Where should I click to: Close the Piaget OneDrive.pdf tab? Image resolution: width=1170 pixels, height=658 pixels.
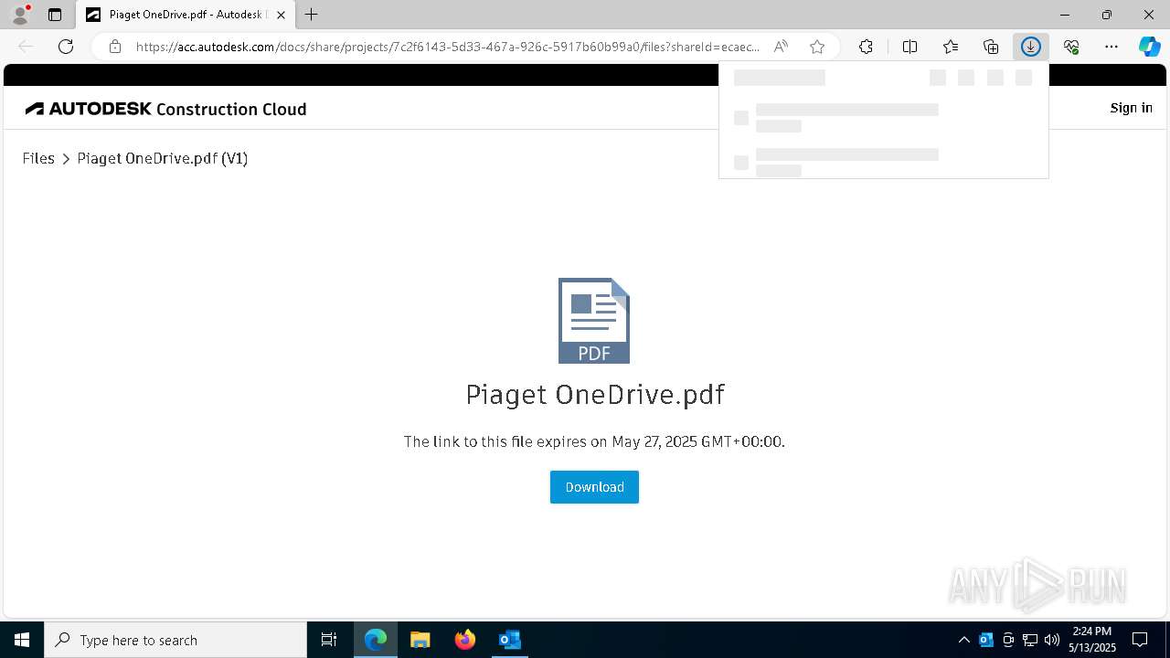(281, 15)
